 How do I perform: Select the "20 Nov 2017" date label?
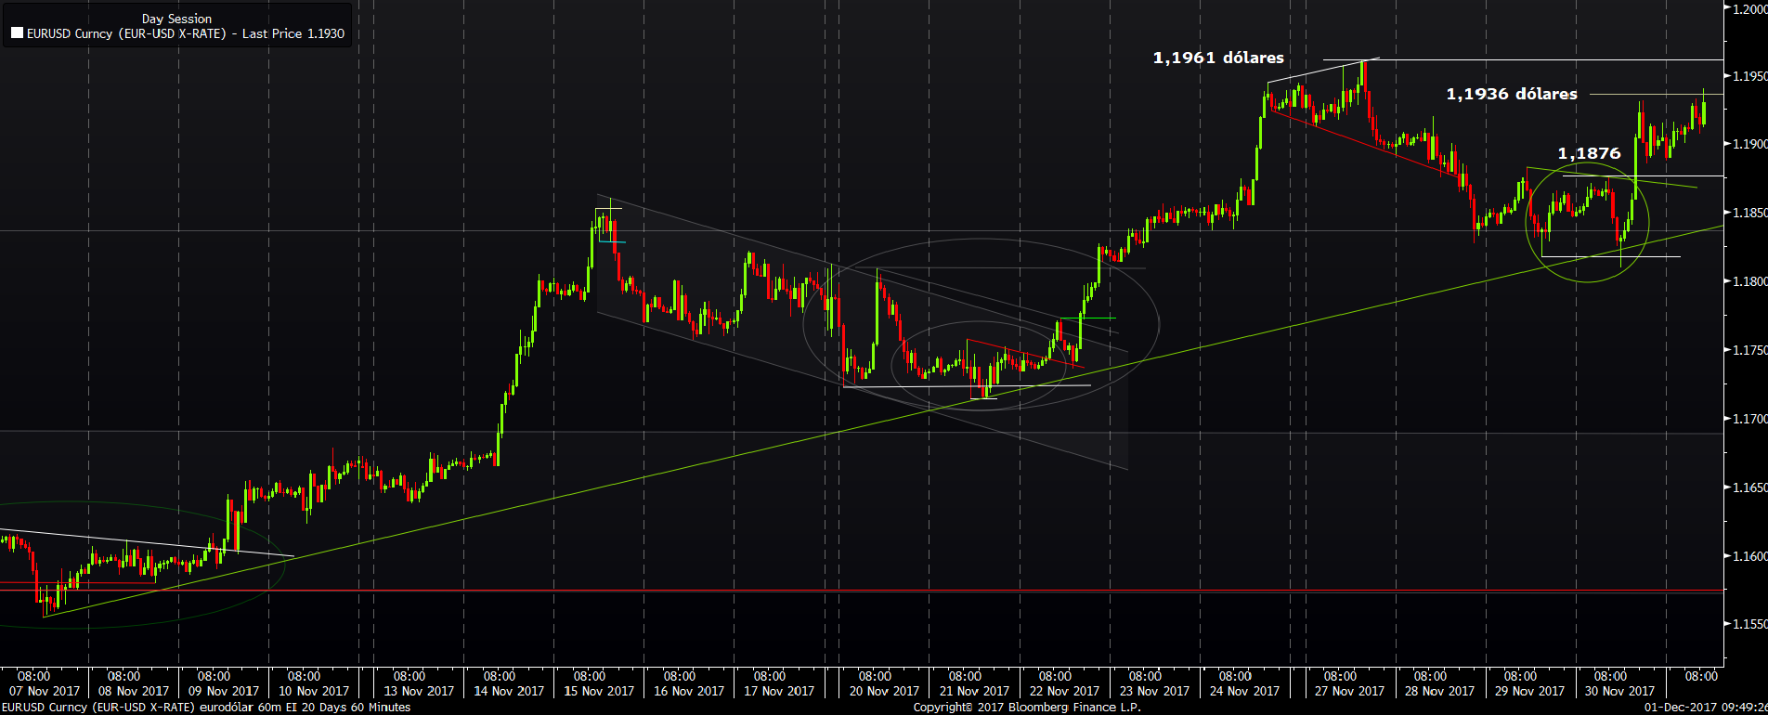coord(884,691)
